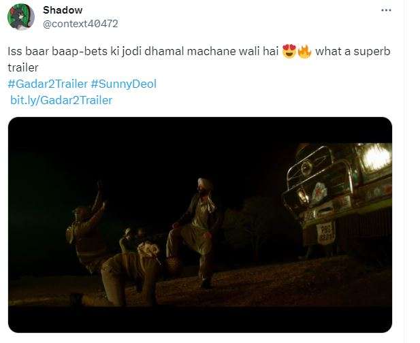
Task: Follow the bit.ly/Gadar2Trailer link
Action: 61,100
